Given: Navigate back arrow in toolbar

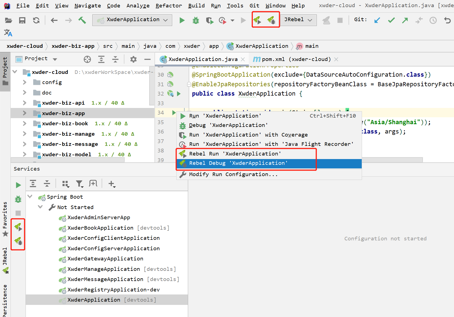Looking at the screenshot, I should (54, 20).
